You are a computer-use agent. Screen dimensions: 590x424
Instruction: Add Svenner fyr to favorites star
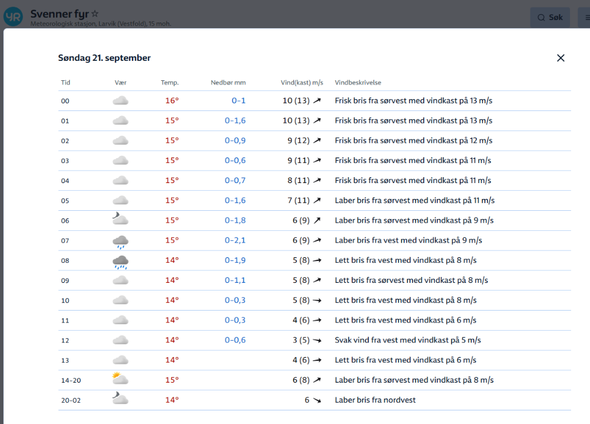(x=95, y=13)
